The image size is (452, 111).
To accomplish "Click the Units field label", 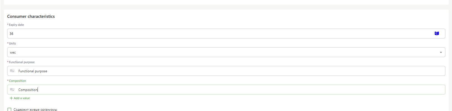I will point(12,43).
